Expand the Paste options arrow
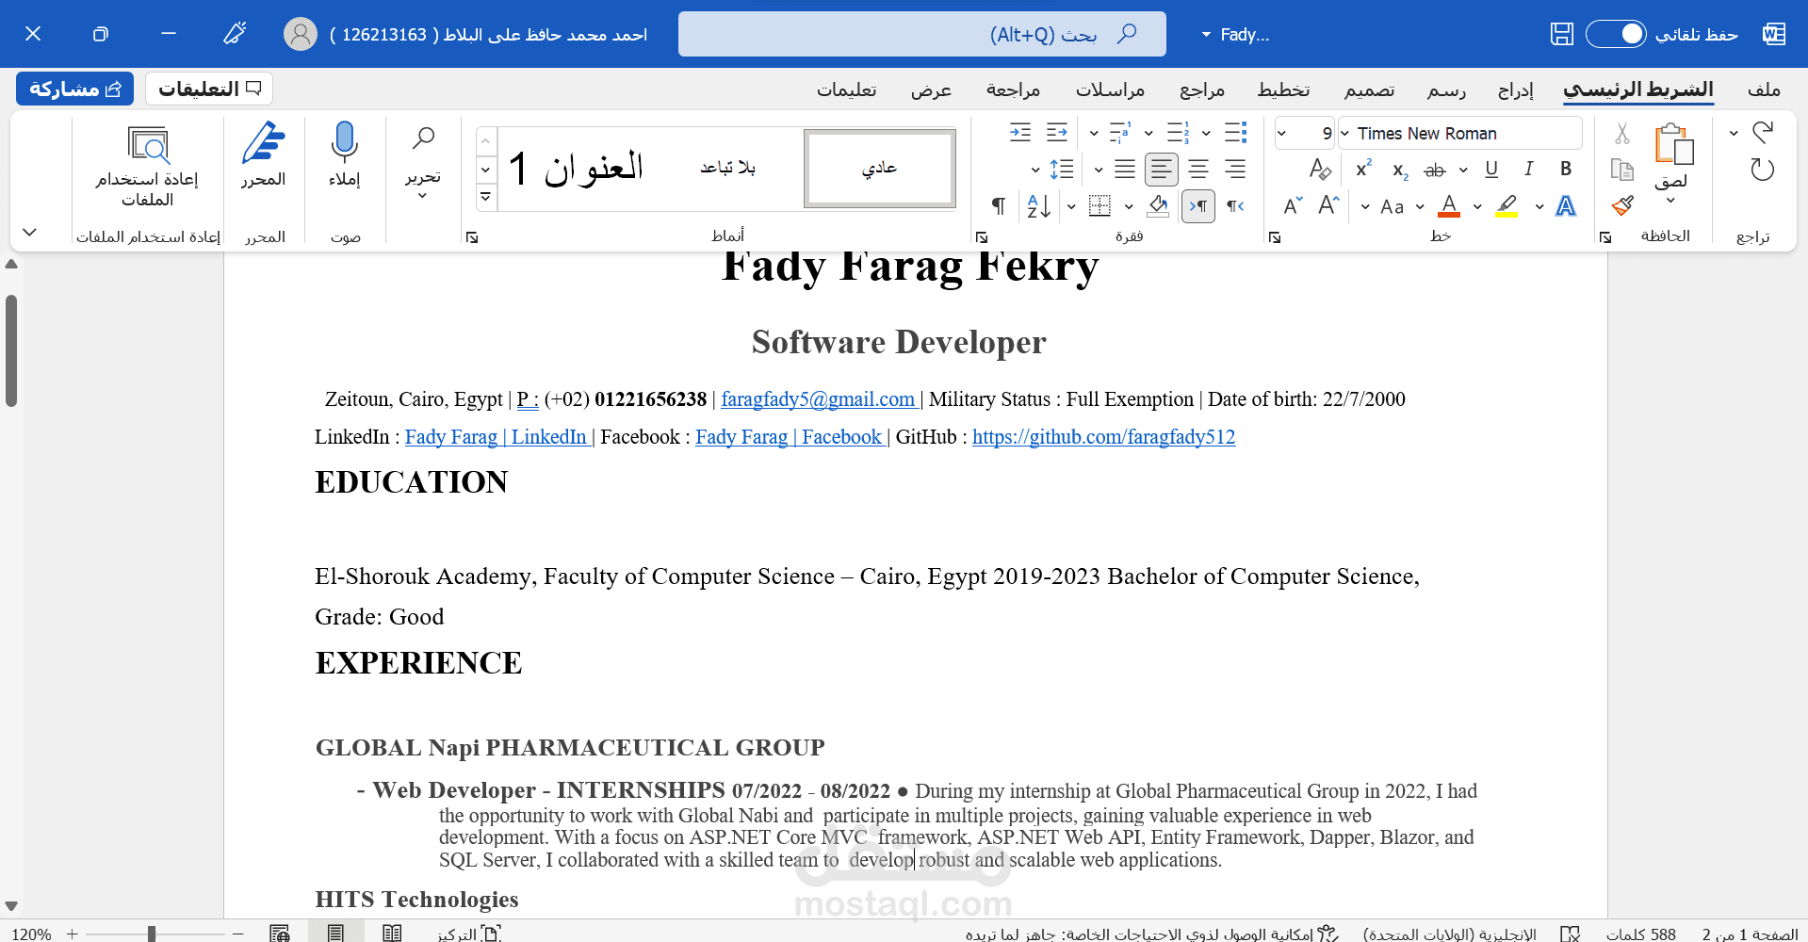The width and height of the screenshot is (1808, 942). click(1671, 200)
